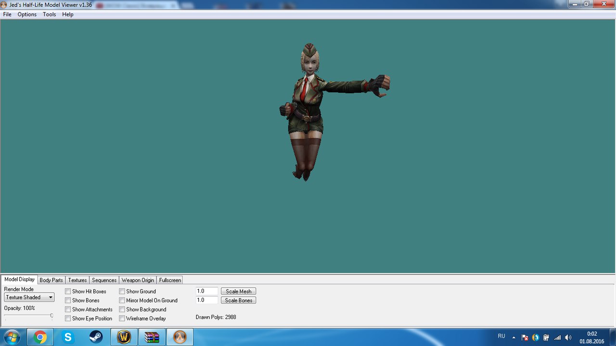Screen dimensions: 616x346
Task: Click the RU language indicator
Action: tap(501, 336)
